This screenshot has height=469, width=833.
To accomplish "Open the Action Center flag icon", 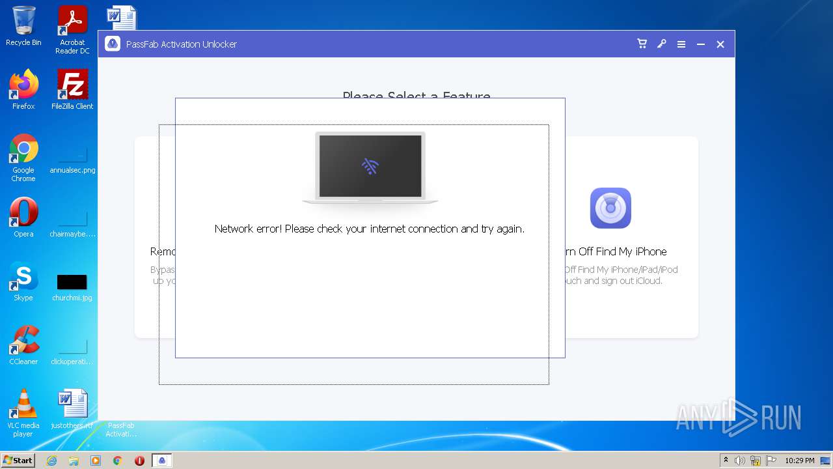I will 771,461.
